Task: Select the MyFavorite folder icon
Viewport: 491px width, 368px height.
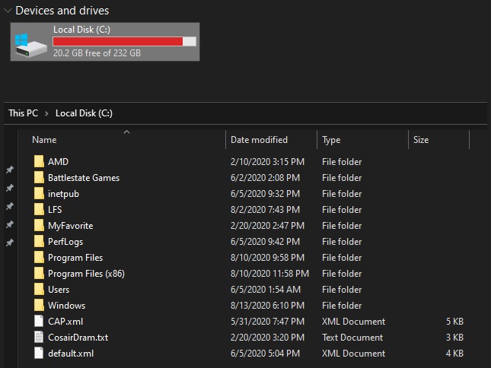Action: pyautogui.click(x=39, y=225)
